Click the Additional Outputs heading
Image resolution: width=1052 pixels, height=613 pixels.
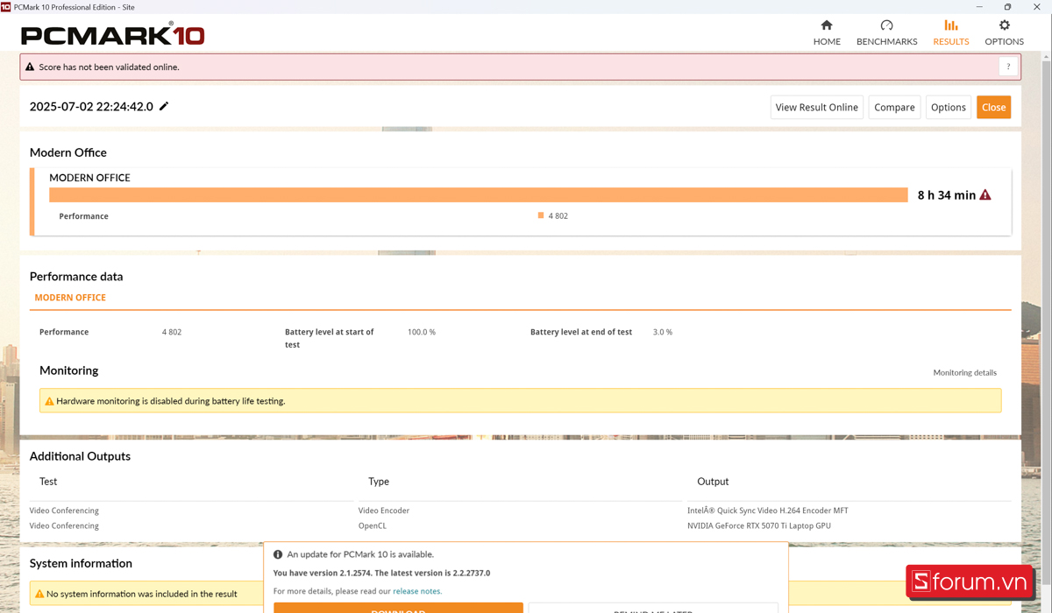click(x=80, y=456)
